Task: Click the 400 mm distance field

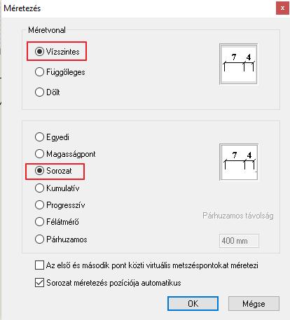Action: tap(239, 241)
